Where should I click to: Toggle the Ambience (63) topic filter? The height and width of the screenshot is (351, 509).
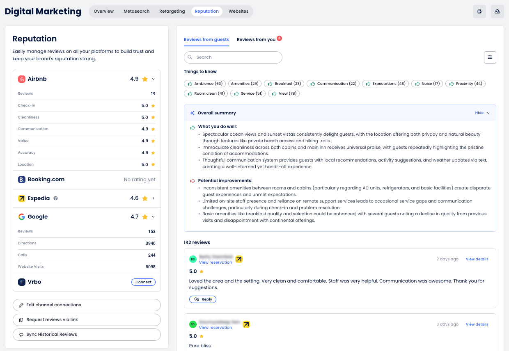pos(205,84)
